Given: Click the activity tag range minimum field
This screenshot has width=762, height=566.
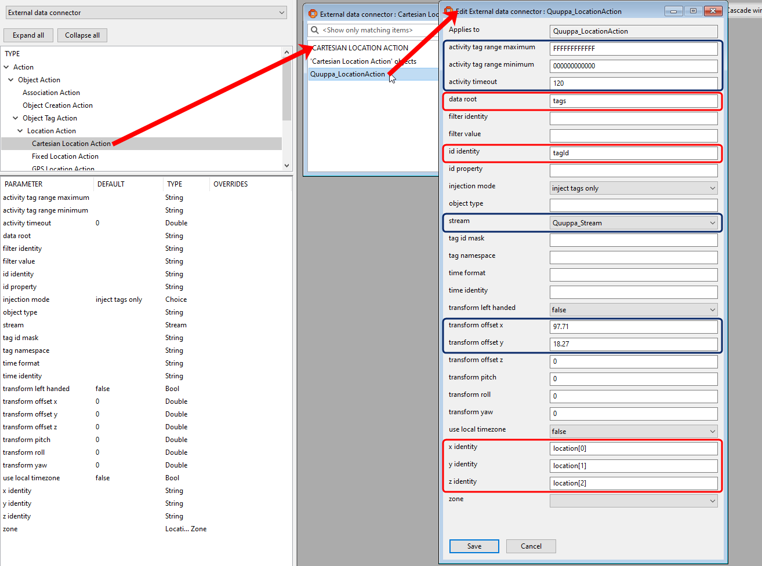Looking at the screenshot, I should click(x=633, y=66).
